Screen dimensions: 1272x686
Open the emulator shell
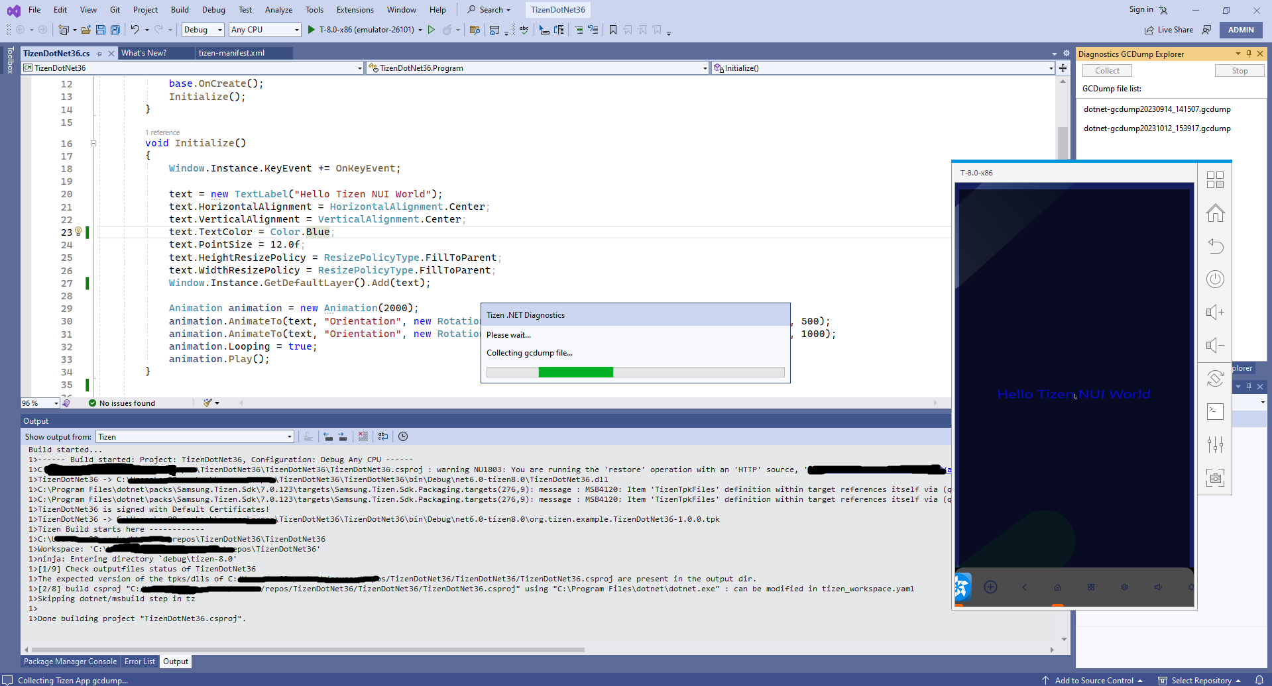pyautogui.click(x=1215, y=411)
